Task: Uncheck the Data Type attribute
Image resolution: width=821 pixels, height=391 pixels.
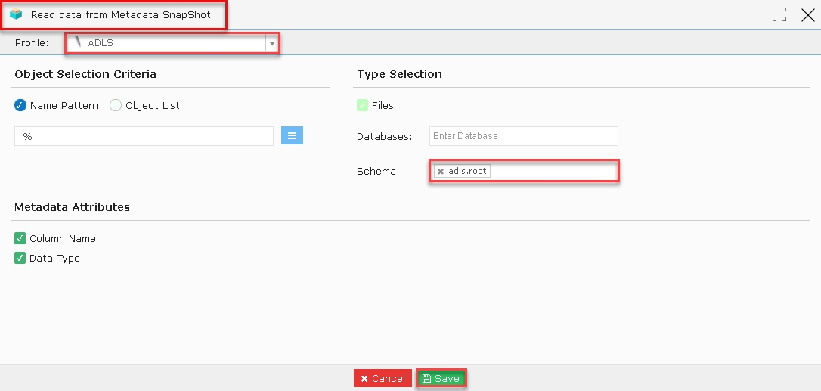Action: coord(20,259)
